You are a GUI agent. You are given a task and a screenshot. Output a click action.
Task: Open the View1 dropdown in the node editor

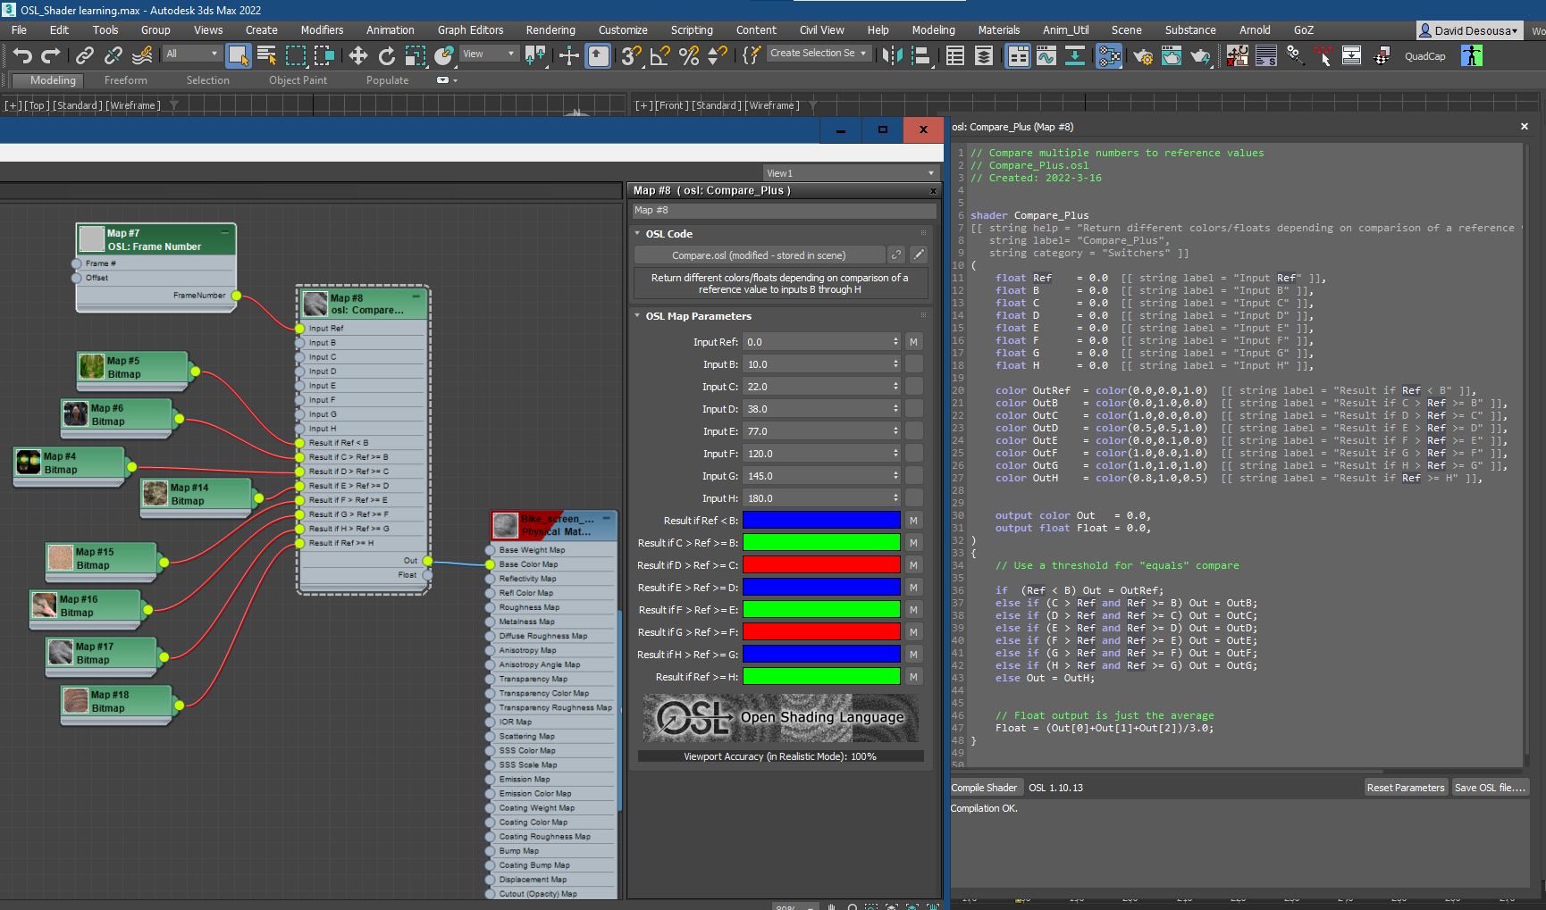849,172
